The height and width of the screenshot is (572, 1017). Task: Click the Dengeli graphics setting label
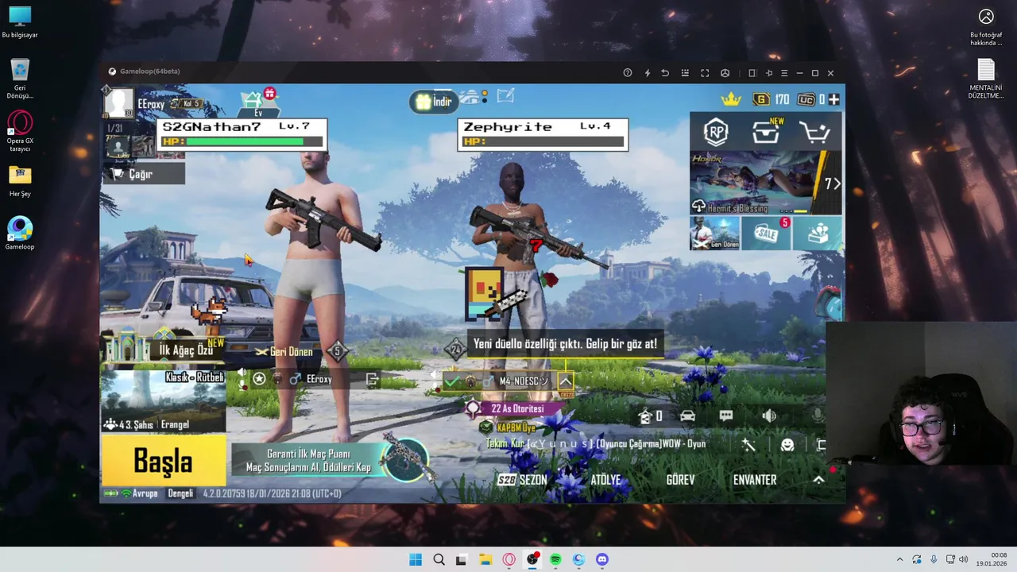180,493
